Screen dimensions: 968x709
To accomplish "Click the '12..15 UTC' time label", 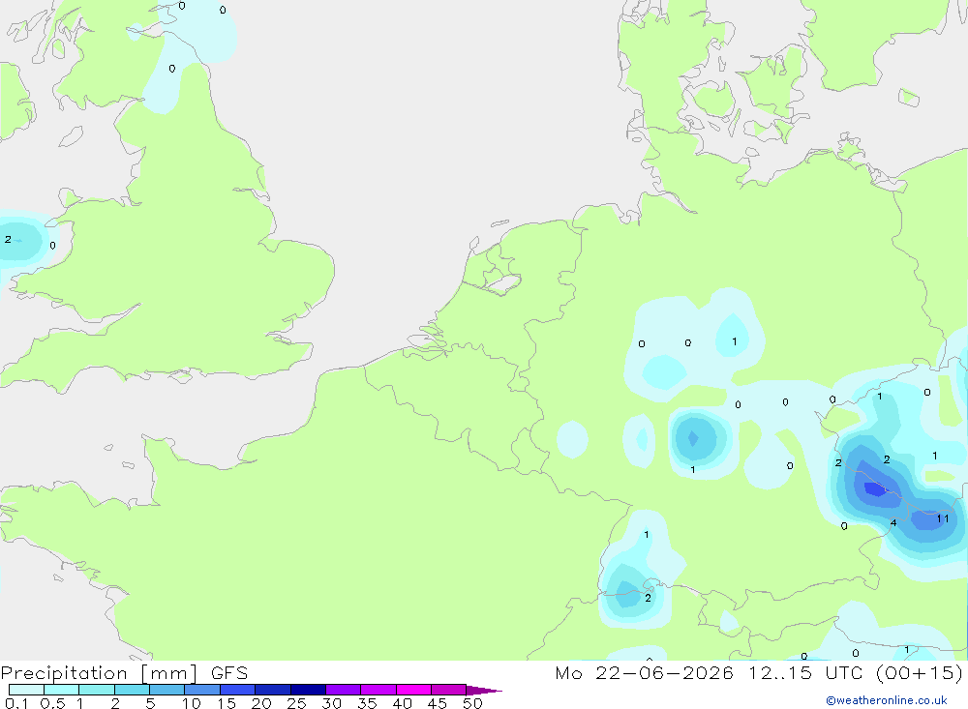I will 806,673.
